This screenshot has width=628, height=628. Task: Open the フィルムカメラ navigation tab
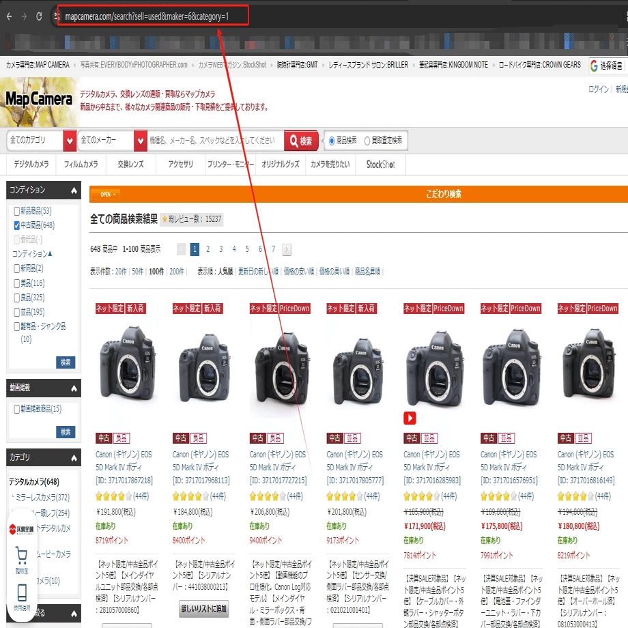81,165
